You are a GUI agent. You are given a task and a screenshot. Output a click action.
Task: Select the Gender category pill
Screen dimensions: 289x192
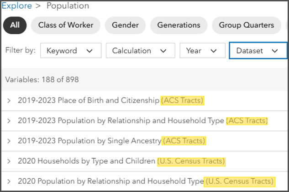[x=125, y=25]
